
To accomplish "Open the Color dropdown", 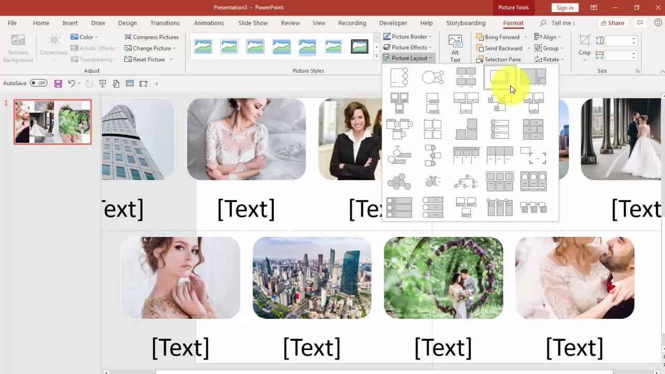I will pos(84,37).
